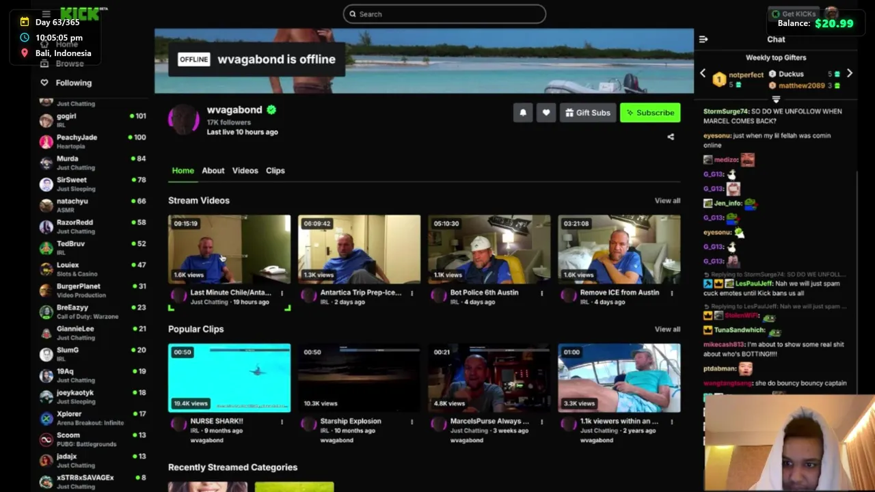Show next weekly top gifters
Image resolution: width=875 pixels, height=492 pixels.
click(850, 73)
